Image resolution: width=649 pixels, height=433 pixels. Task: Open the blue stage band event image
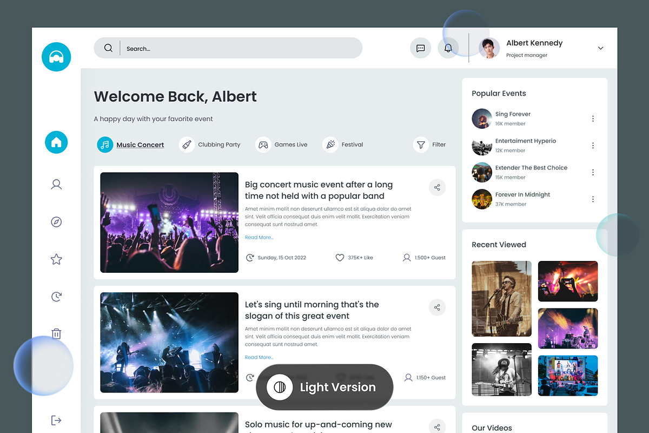coord(169,343)
